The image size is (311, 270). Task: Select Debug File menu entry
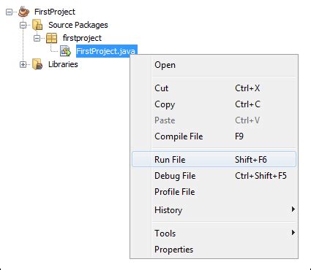pyautogui.click(x=214, y=176)
